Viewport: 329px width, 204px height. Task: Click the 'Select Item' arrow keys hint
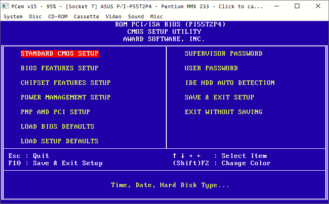pyautogui.click(x=220, y=156)
